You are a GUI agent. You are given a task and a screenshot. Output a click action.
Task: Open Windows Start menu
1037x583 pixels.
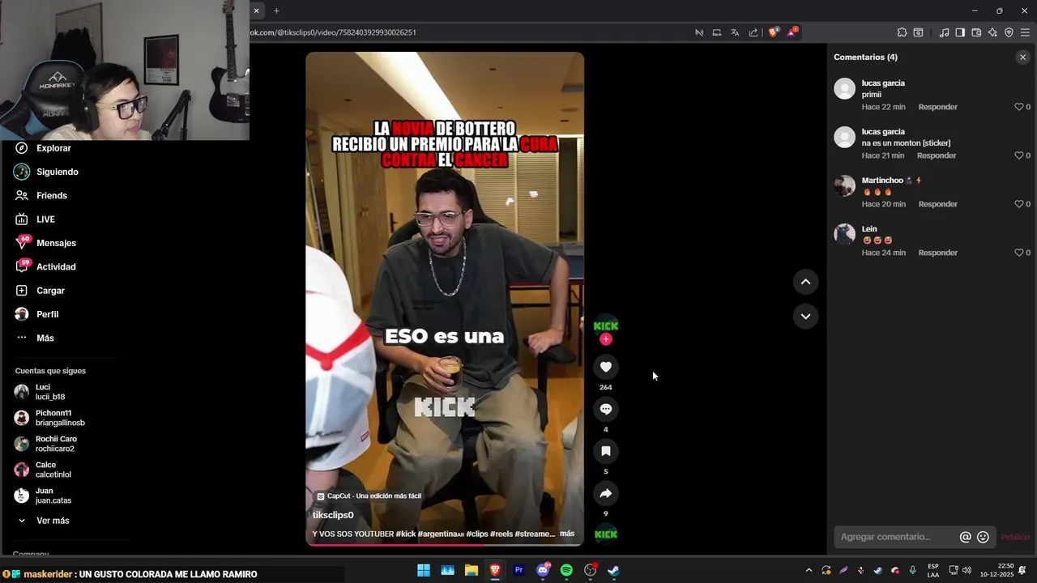coord(424,570)
